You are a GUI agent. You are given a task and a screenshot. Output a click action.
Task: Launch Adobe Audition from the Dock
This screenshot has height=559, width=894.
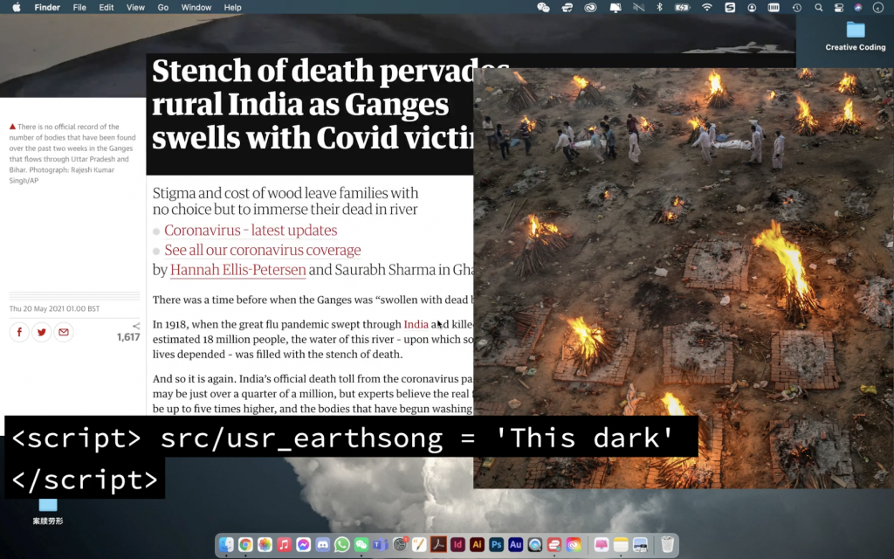[515, 545]
